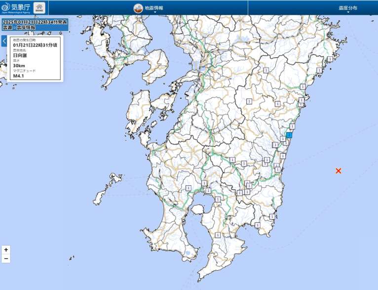Click the Japan Meteorological Agency logo
This screenshot has height=290, width=378.
pos(16,8)
